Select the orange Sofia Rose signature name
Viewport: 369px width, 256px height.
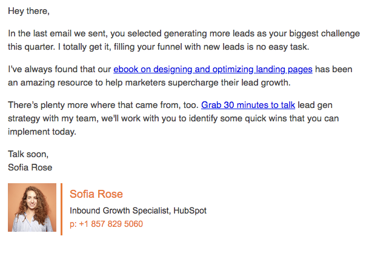[x=96, y=194]
